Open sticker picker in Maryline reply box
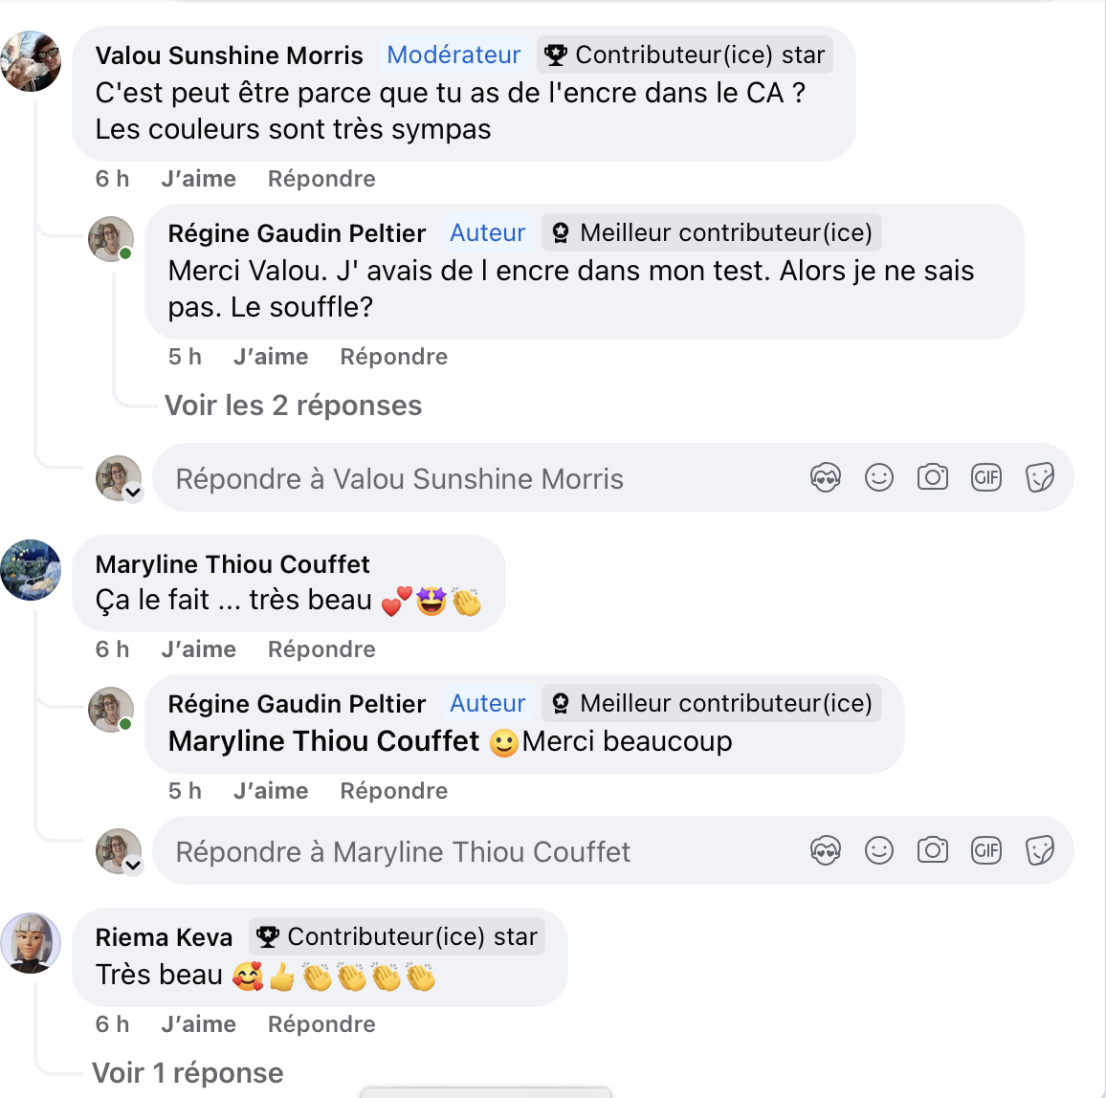The width and height of the screenshot is (1106, 1098). (1039, 850)
